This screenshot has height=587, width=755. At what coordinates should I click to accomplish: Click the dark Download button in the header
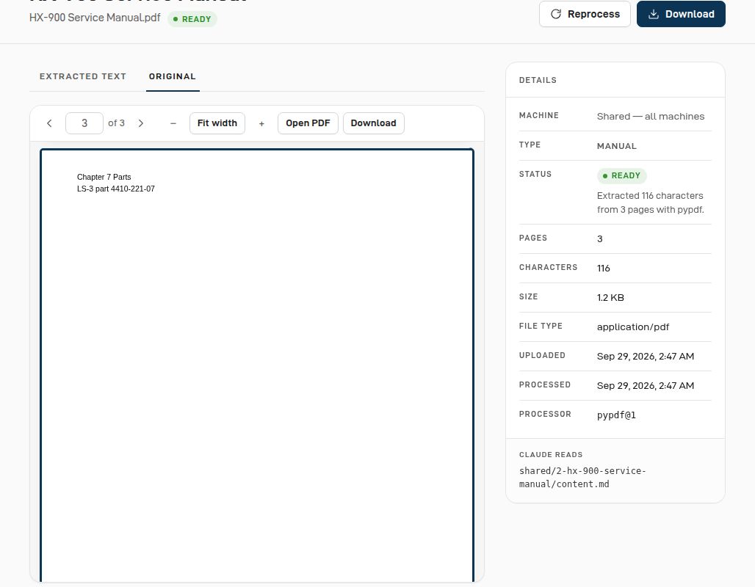(x=681, y=14)
